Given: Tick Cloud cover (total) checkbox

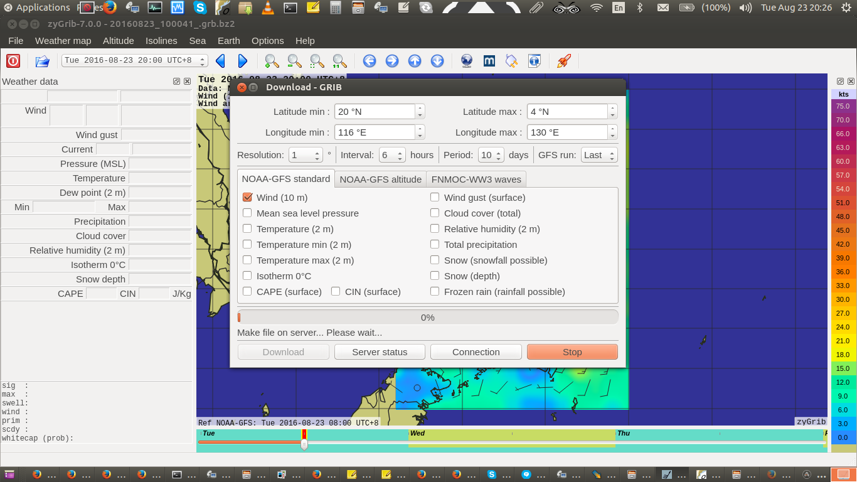Looking at the screenshot, I should [435, 213].
